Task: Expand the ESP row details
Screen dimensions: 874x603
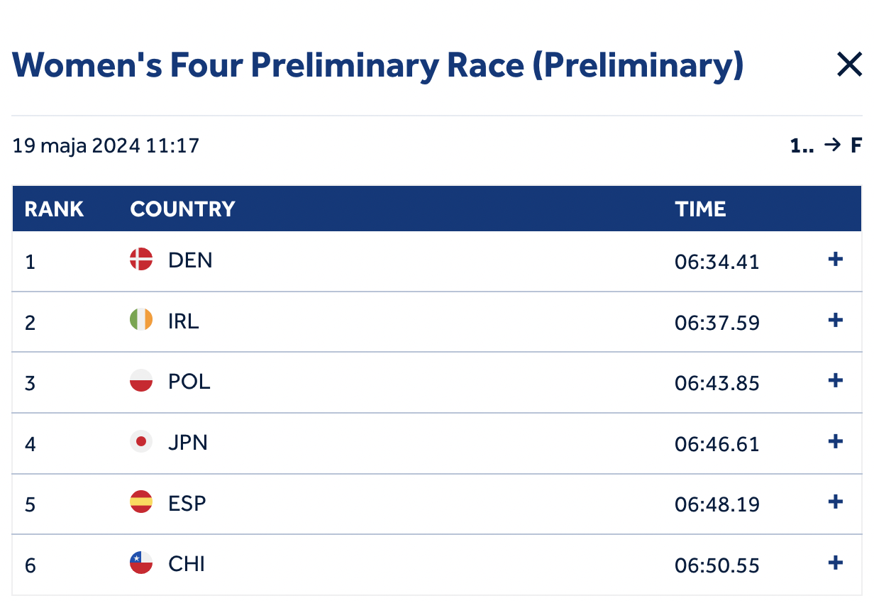Action: pos(836,502)
